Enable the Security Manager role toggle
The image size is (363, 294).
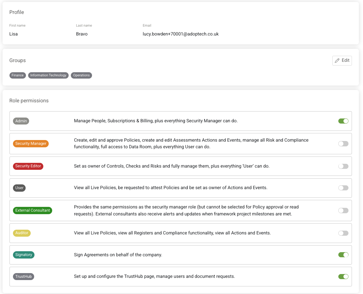pyautogui.click(x=343, y=144)
